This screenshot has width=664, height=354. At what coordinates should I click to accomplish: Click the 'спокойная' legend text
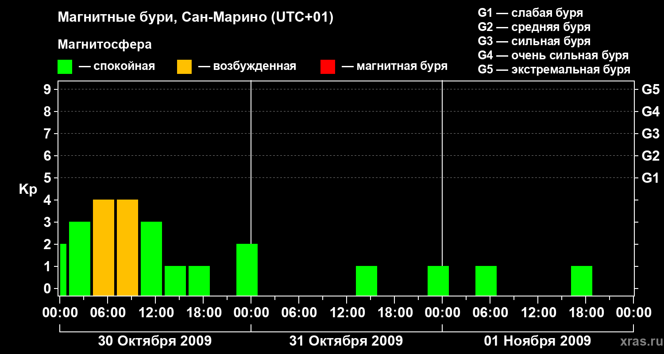[x=124, y=66]
